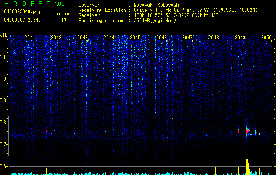This screenshot has height=175, width=276.
Task: Click the 1.1 kHz axis label
Action: click(x=4, y=57)
